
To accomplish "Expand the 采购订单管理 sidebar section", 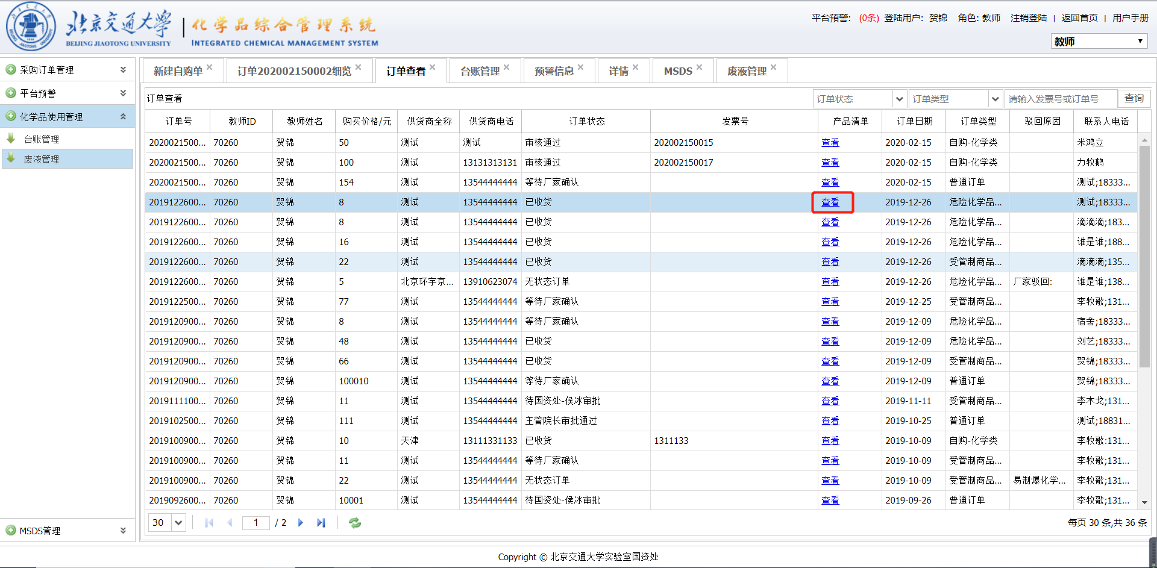I will (x=123, y=70).
